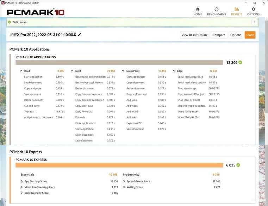The image size is (268, 206).
Task: Click the PCMARK 10 logo
Action: [x=35, y=12]
